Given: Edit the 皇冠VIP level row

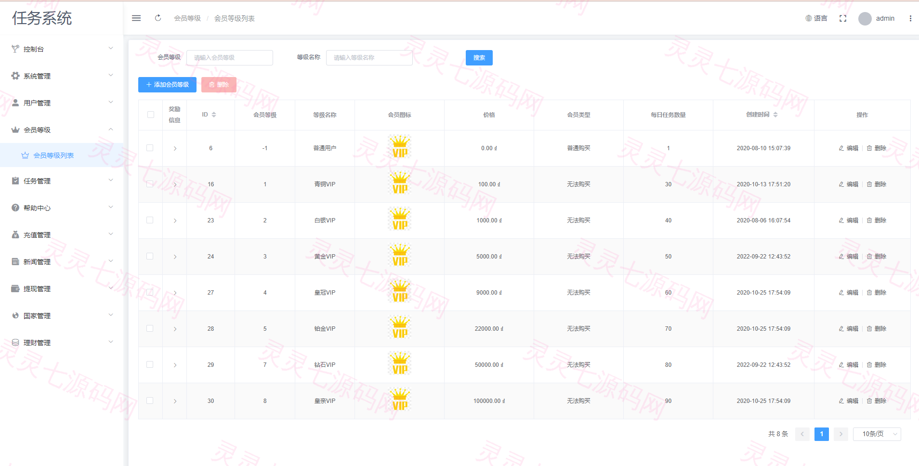Looking at the screenshot, I should pos(849,293).
